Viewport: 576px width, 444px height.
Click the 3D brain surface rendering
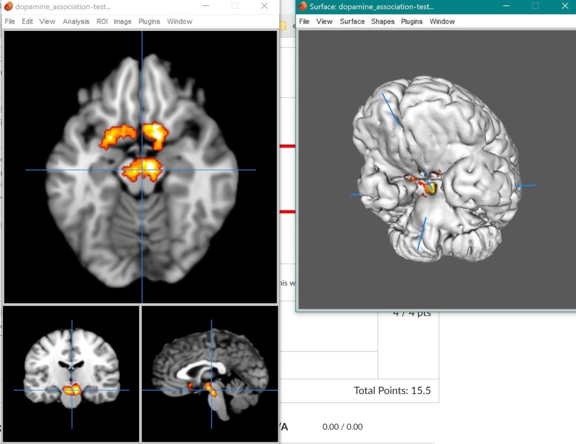(435, 173)
